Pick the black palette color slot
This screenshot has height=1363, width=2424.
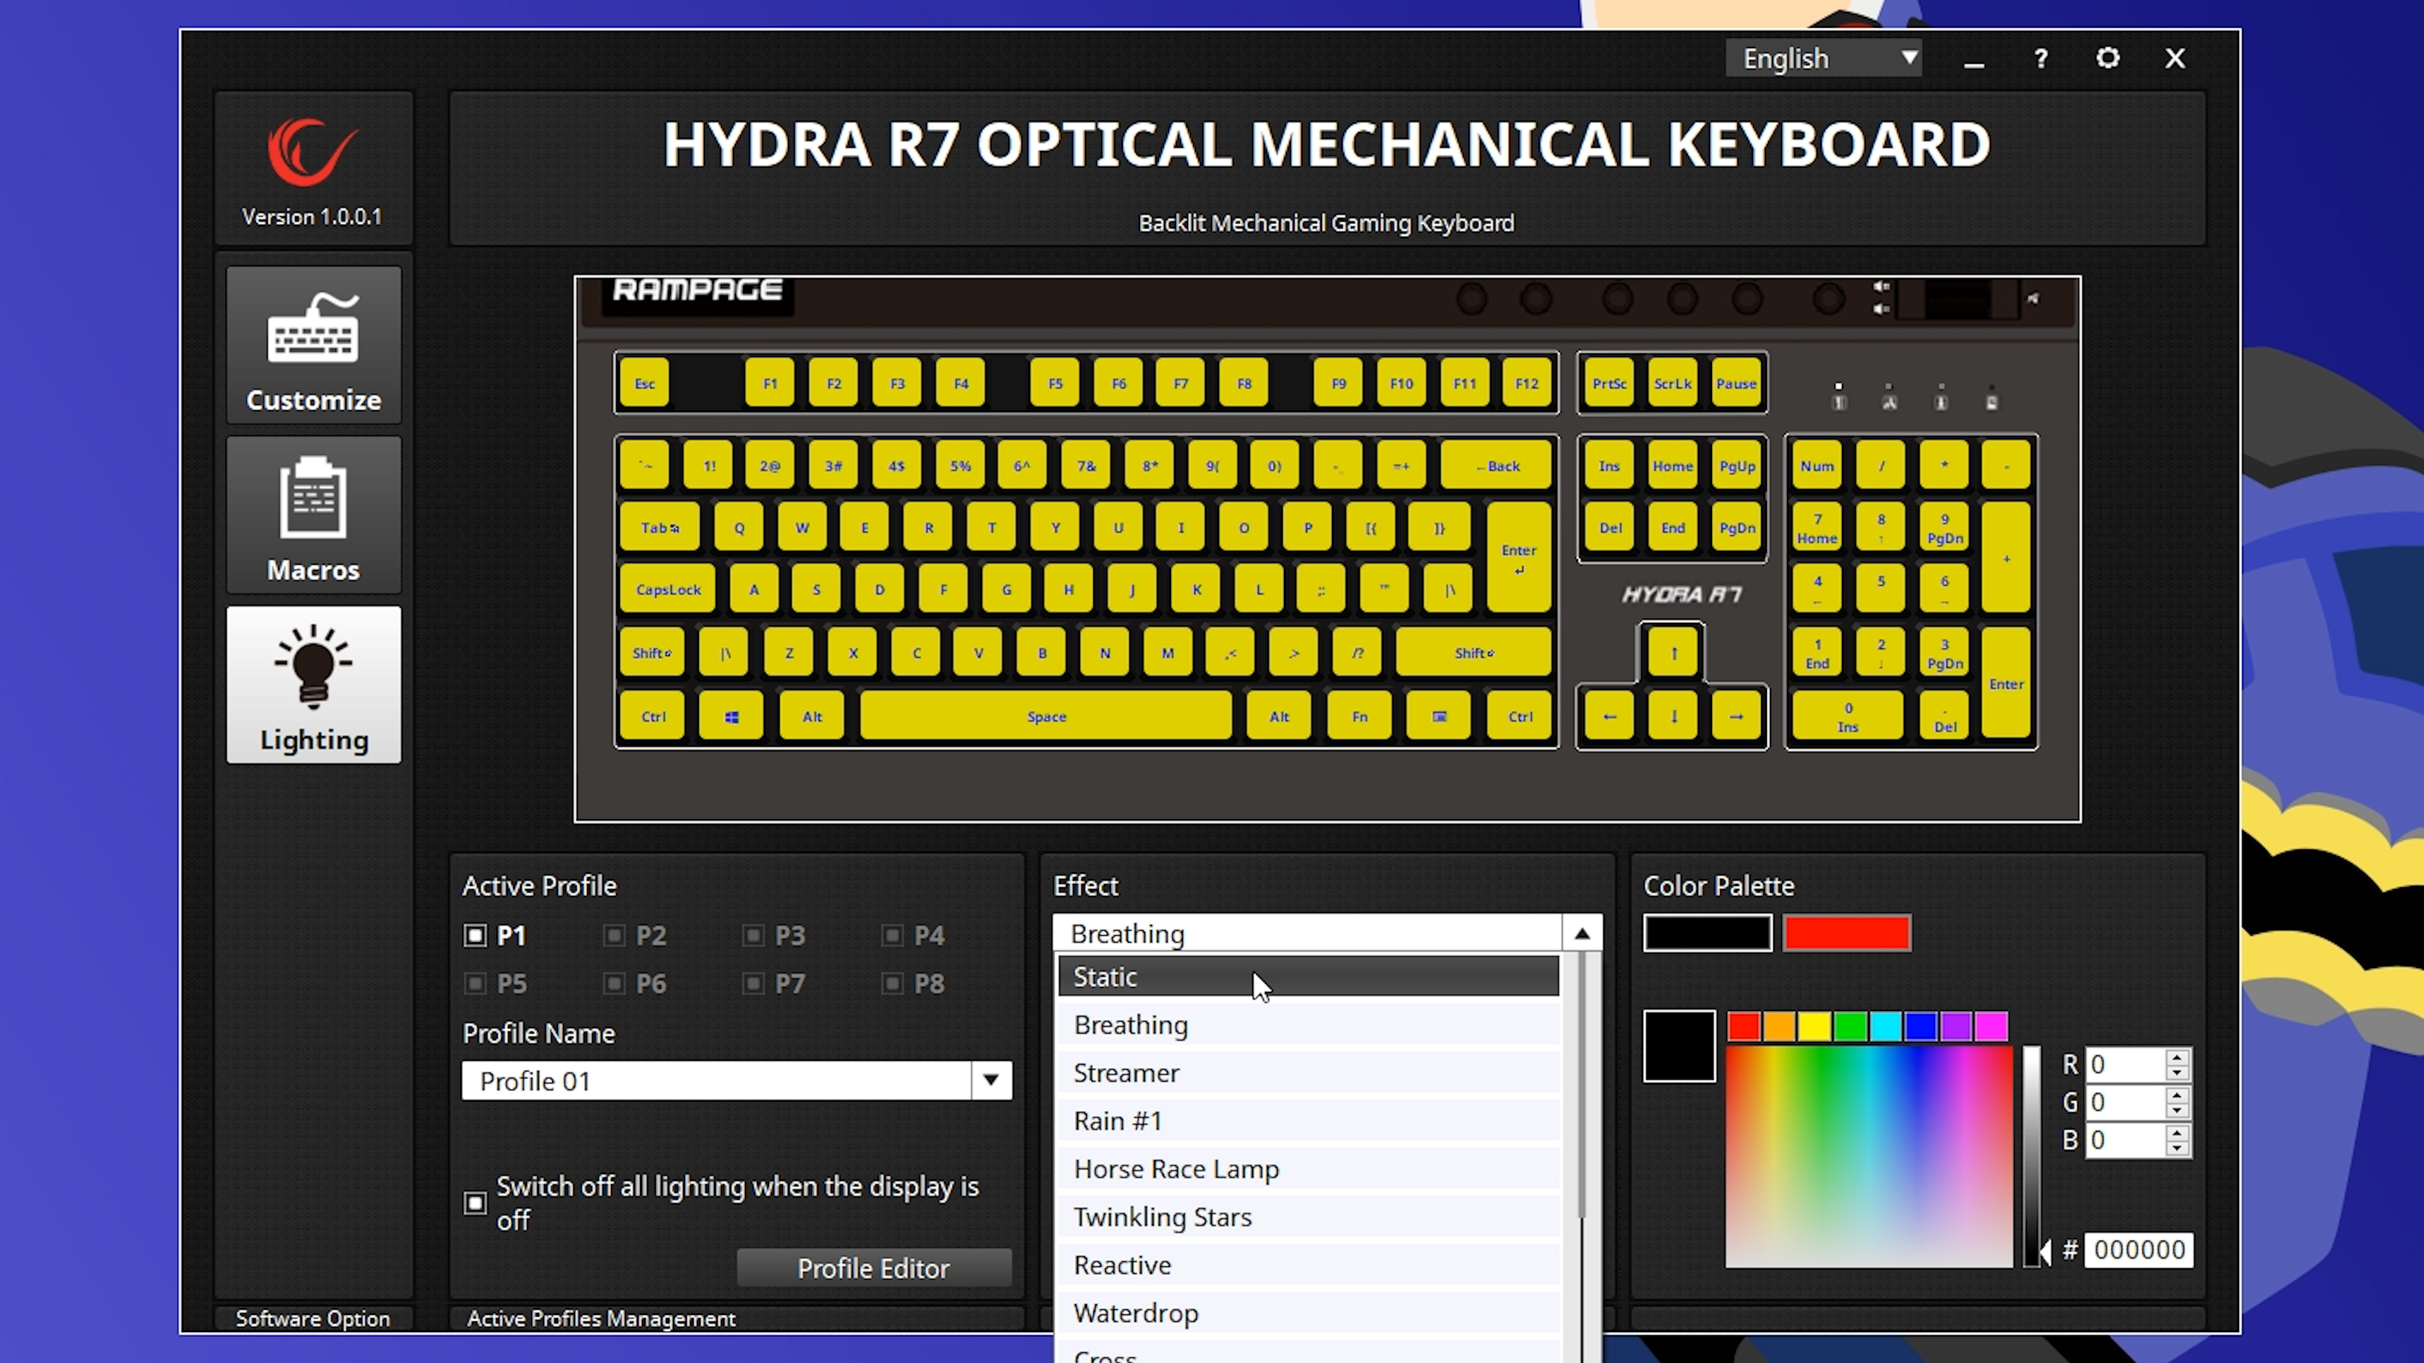[1707, 933]
